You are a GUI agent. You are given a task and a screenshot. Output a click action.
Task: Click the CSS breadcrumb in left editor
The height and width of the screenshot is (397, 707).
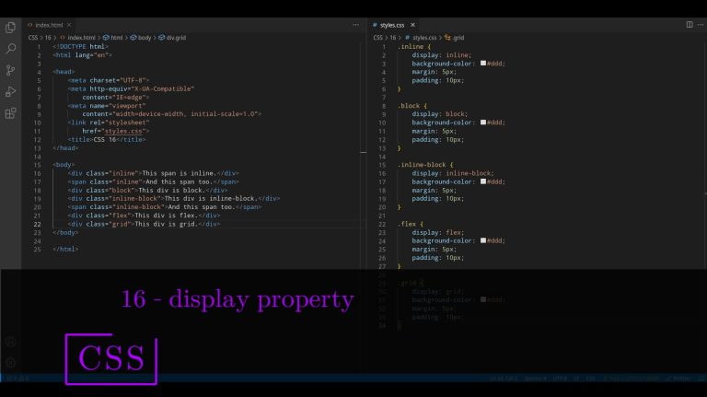[x=33, y=38]
